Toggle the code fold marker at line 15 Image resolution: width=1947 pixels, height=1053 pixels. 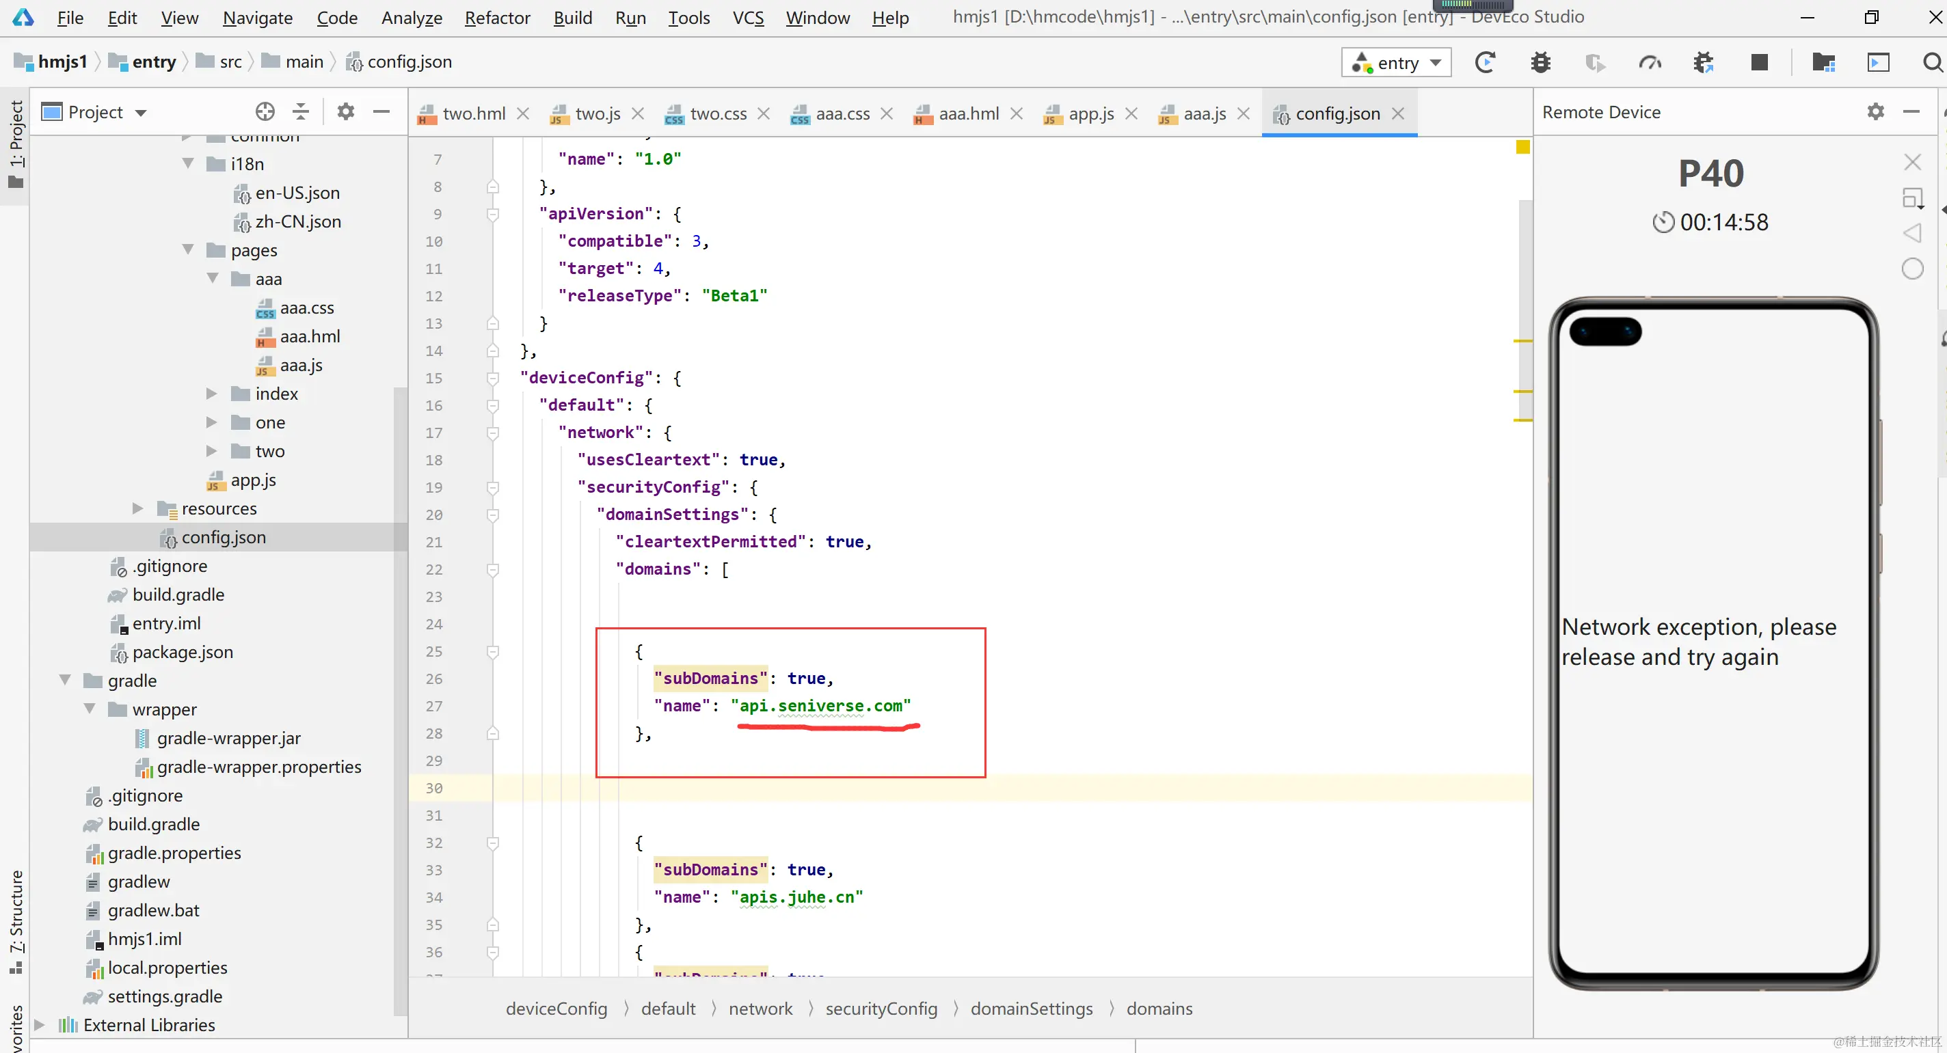tap(493, 378)
